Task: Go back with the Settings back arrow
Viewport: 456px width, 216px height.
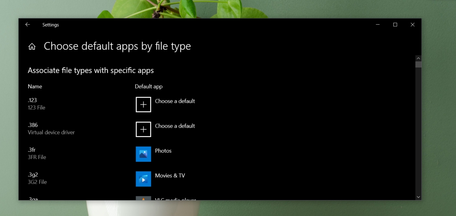Action: tap(28, 25)
